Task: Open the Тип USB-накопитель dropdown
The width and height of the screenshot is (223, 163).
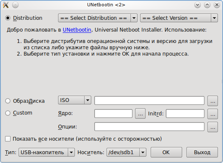Action: 47,152
